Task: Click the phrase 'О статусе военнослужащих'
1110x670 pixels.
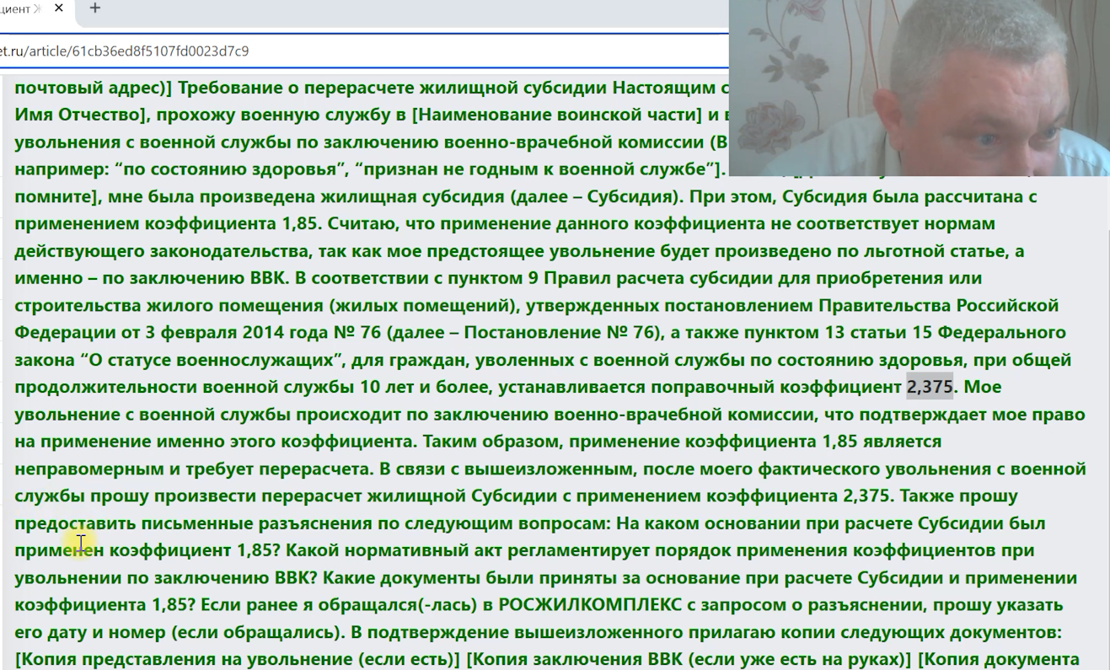Action: tap(212, 360)
